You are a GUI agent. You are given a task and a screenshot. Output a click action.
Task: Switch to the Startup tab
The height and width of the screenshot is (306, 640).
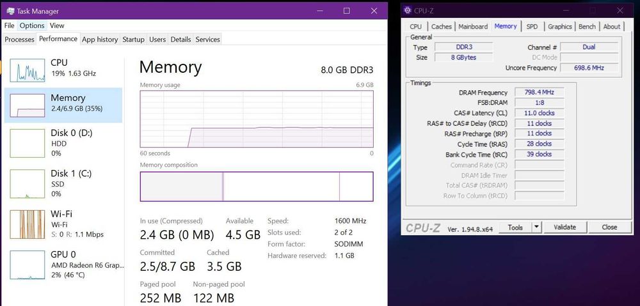[x=133, y=40]
